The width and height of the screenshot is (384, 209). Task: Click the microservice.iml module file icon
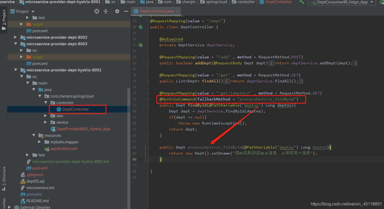click(x=23, y=188)
